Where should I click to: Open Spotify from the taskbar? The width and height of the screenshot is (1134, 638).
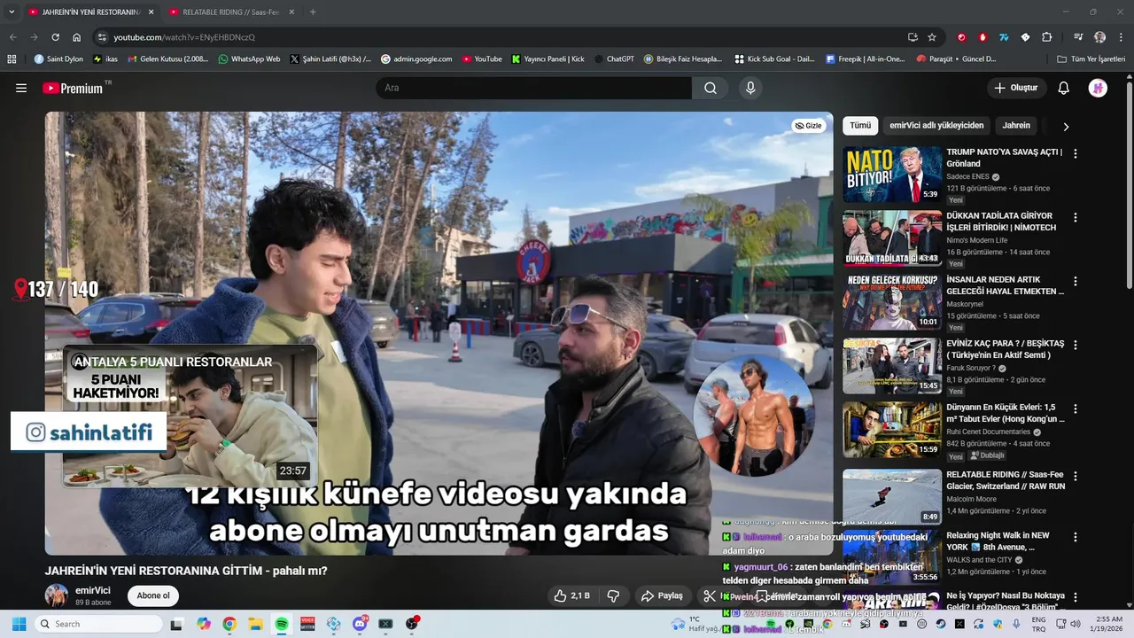click(x=282, y=624)
